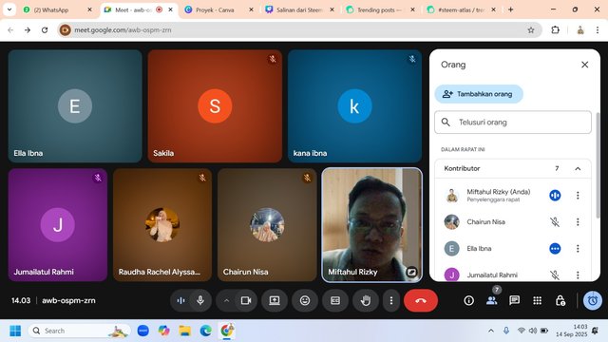Collapse the Kontributor section
The width and height of the screenshot is (608, 342).
(578, 169)
